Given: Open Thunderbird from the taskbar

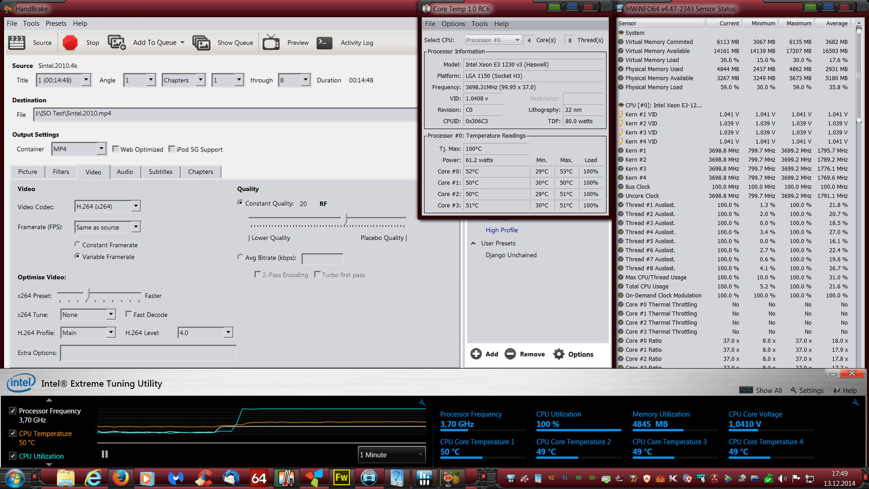Looking at the screenshot, I should click(231, 478).
